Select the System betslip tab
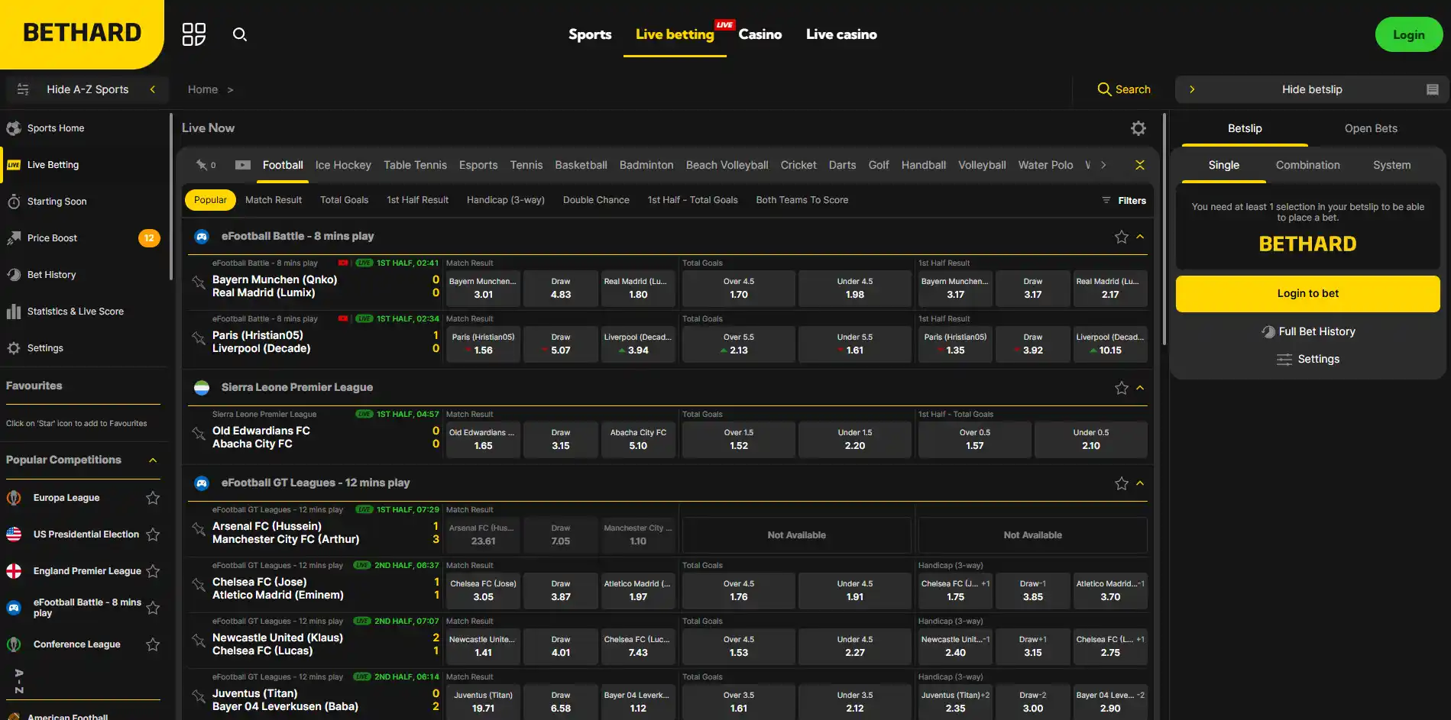 (1391, 165)
